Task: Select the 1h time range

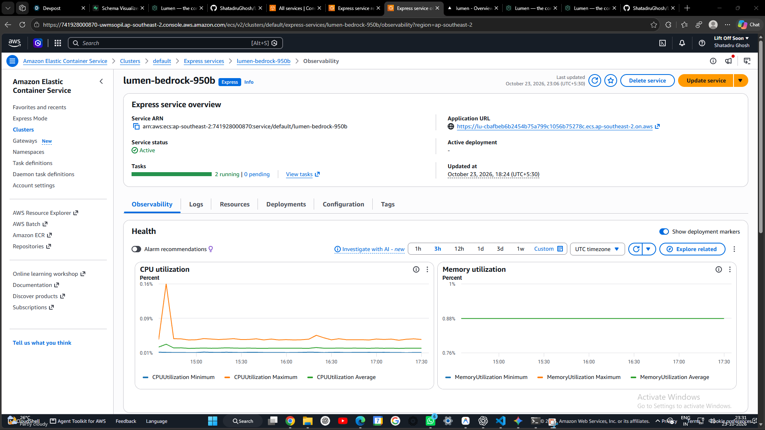Action: pyautogui.click(x=418, y=249)
